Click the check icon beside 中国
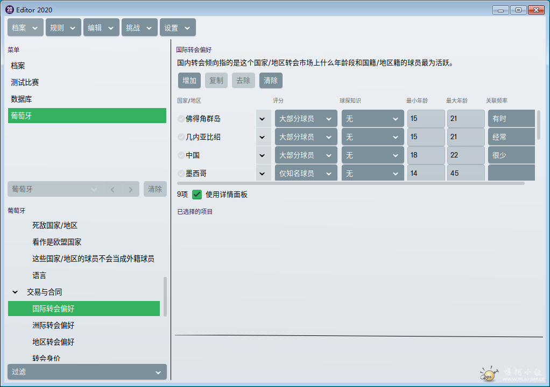Screen dimensions: 550x387 click(x=181, y=155)
